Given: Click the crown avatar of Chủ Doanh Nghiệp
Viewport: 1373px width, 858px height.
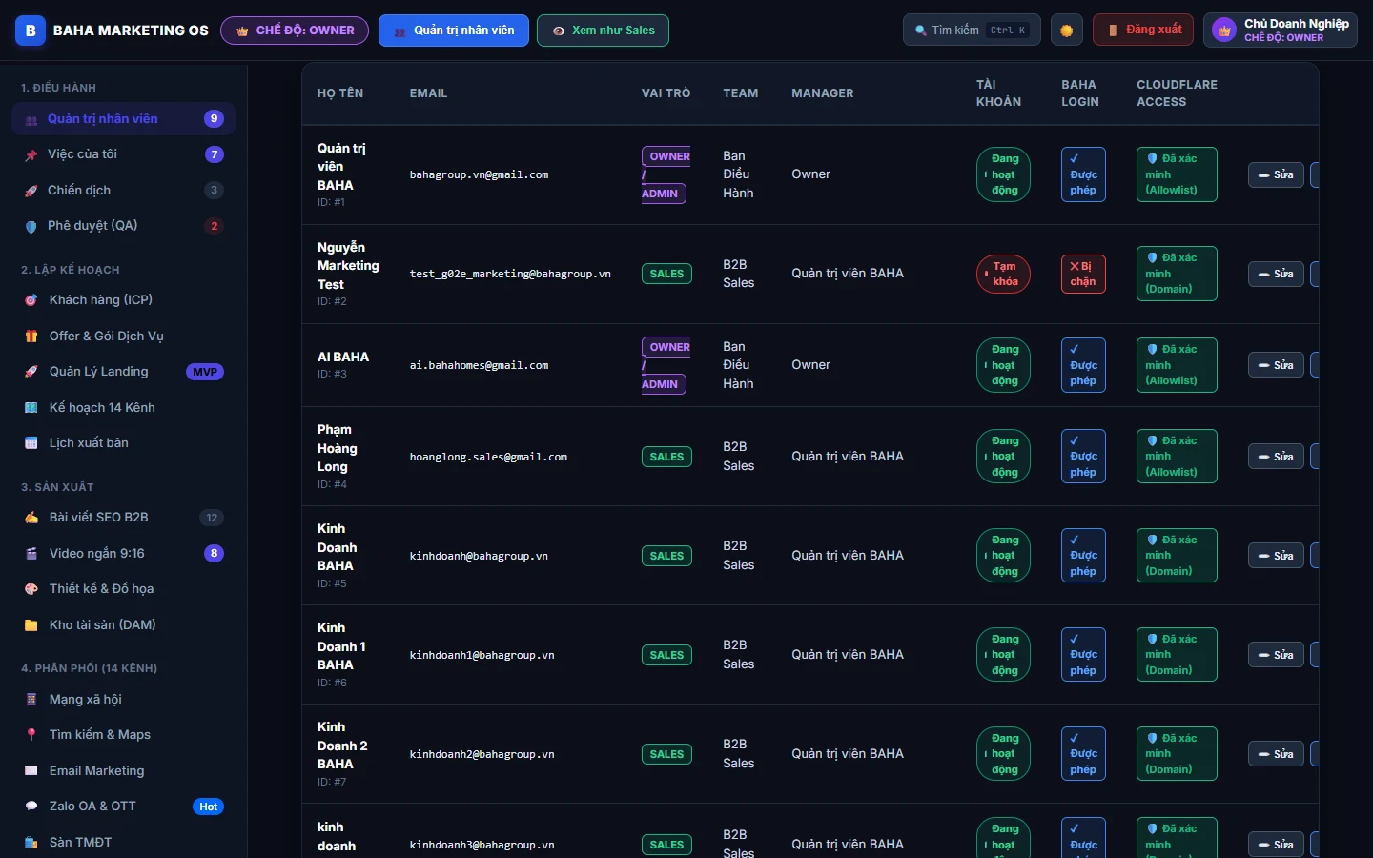Looking at the screenshot, I should pos(1224,31).
